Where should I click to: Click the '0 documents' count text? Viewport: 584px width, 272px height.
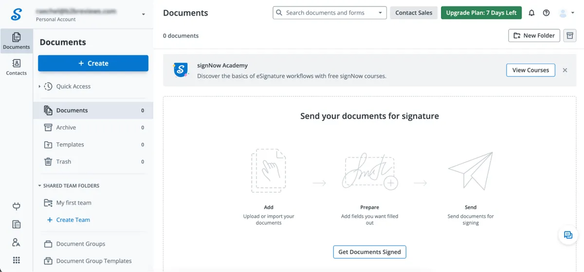point(181,36)
